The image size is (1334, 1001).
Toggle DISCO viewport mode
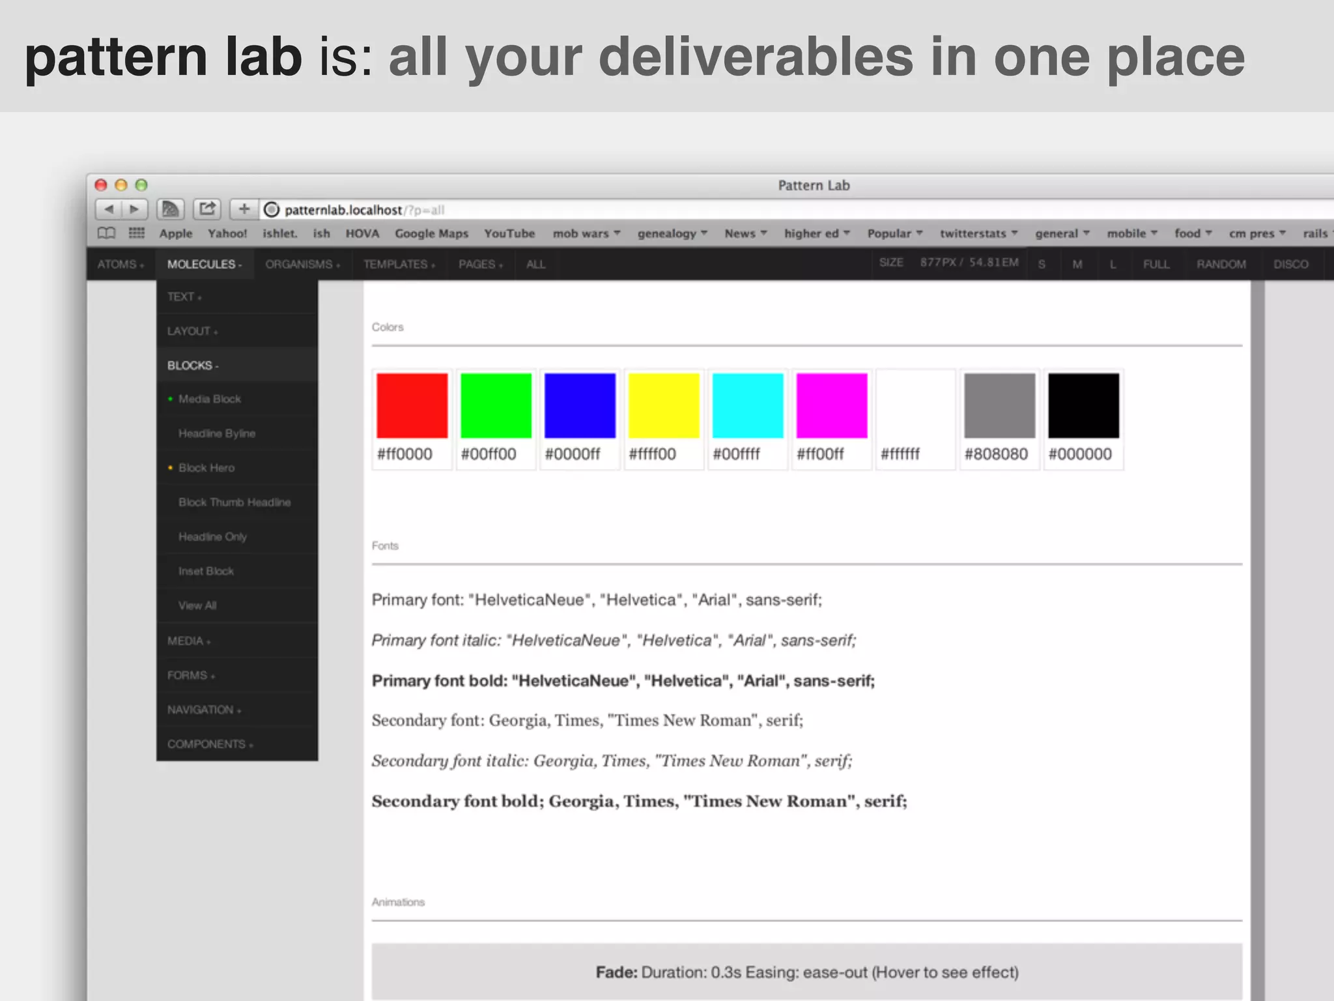pos(1290,264)
